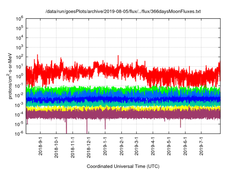This screenshot has width=243, height=170.
Task: Click the 10^5 y-axis tick label
Action: [20, 28]
